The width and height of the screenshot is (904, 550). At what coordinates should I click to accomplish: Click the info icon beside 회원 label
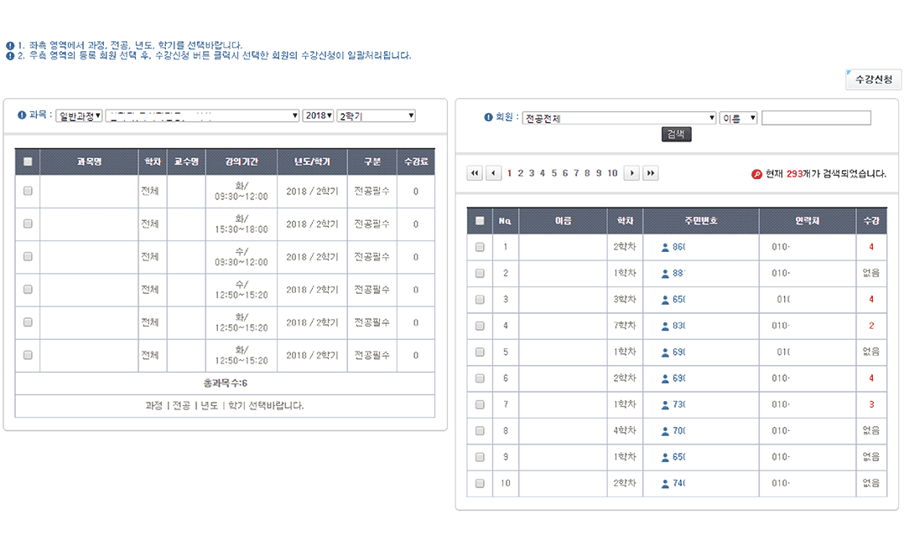[488, 117]
